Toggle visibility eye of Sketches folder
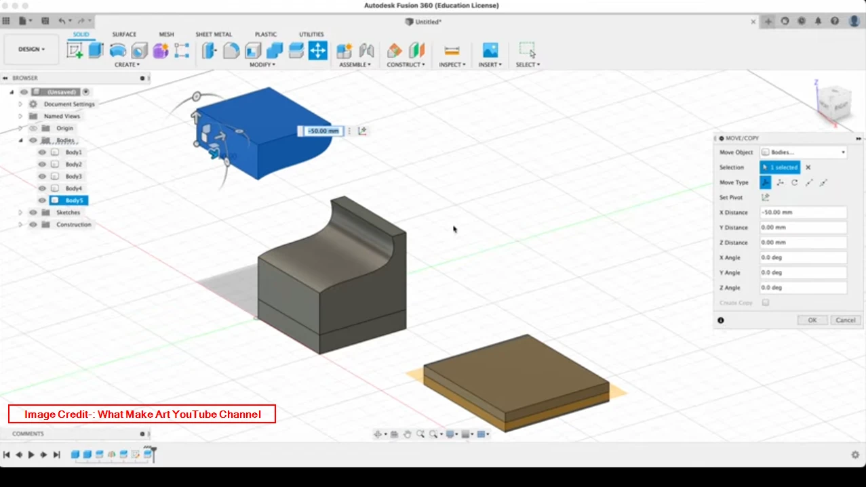 (33, 213)
